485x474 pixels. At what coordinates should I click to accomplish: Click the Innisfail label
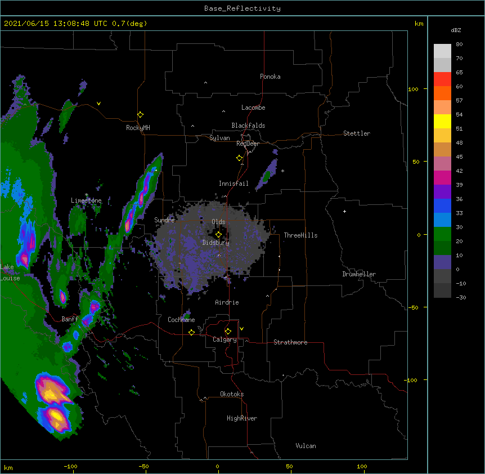tap(233, 184)
